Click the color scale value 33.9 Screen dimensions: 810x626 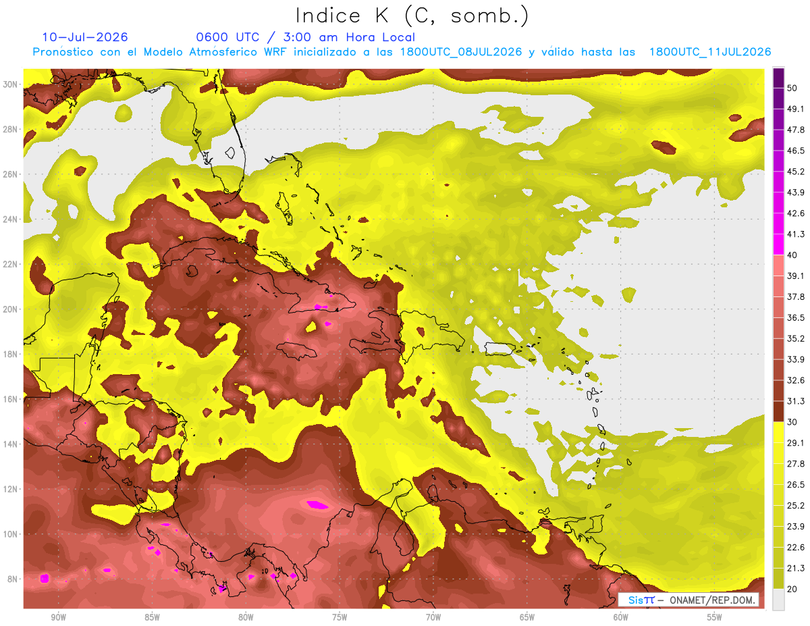796,359
